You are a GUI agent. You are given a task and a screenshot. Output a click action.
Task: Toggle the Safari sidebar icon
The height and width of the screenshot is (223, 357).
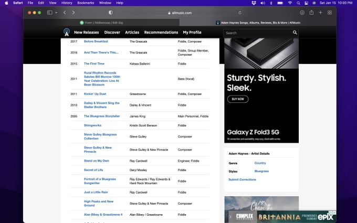(50, 13)
